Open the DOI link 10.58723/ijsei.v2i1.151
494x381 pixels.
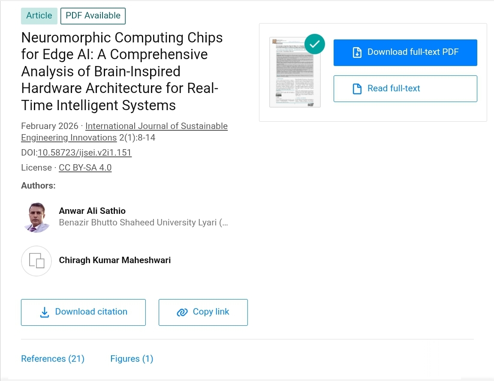[x=84, y=153]
